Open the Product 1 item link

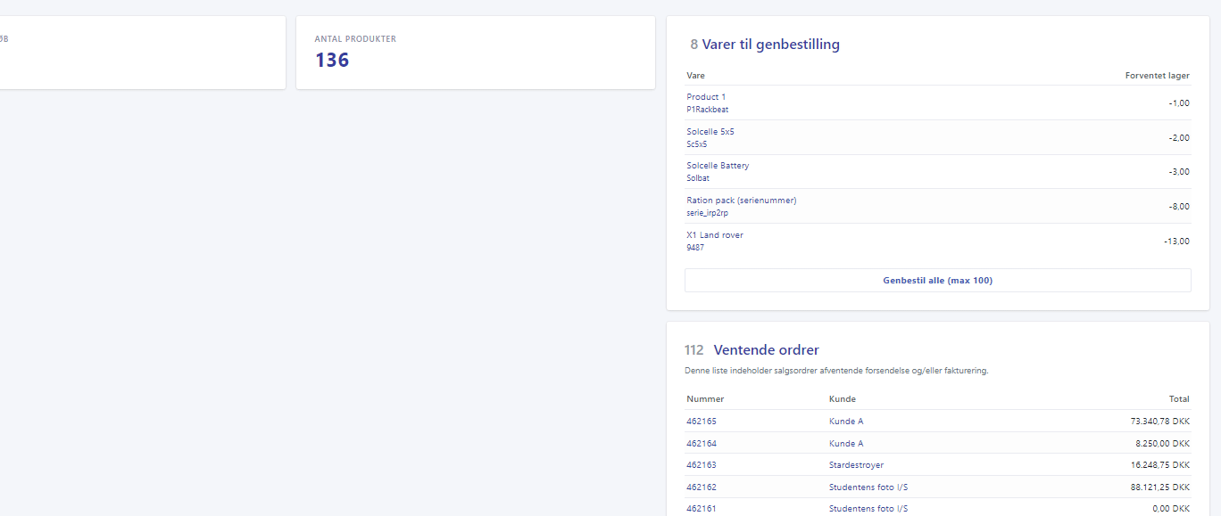point(706,96)
